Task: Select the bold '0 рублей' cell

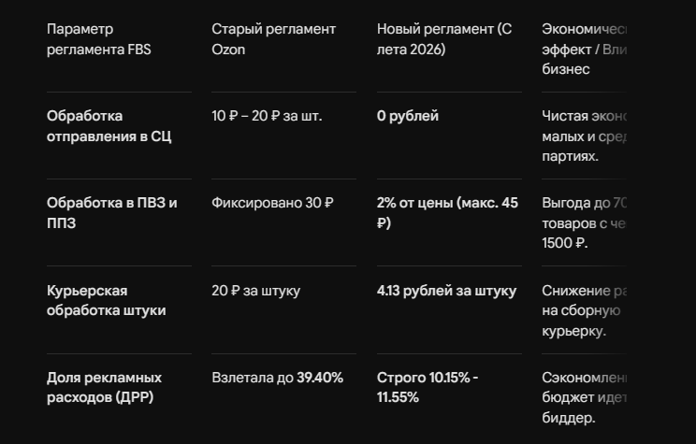Action: point(408,116)
